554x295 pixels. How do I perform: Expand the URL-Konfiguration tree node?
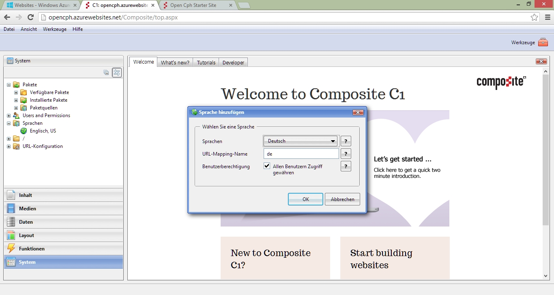pyautogui.click(x=9, y=146)
